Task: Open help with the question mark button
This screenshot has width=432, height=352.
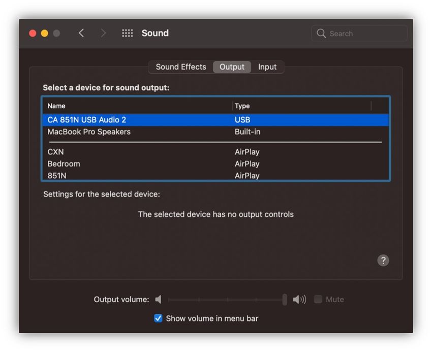Action: coord(383,261)
